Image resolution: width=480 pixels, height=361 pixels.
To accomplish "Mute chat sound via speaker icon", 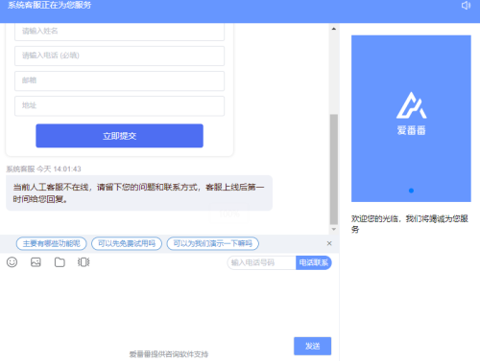I will coord(466,6).
